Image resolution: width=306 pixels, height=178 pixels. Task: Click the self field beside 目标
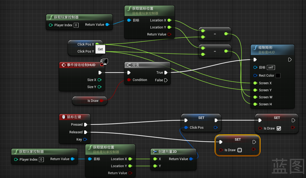pyautogui.click(x=271, y=67)
